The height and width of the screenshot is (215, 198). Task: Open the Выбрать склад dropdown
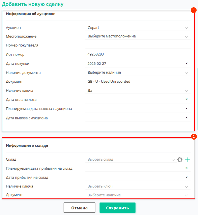pyautogui.click(x=131, y=159)
